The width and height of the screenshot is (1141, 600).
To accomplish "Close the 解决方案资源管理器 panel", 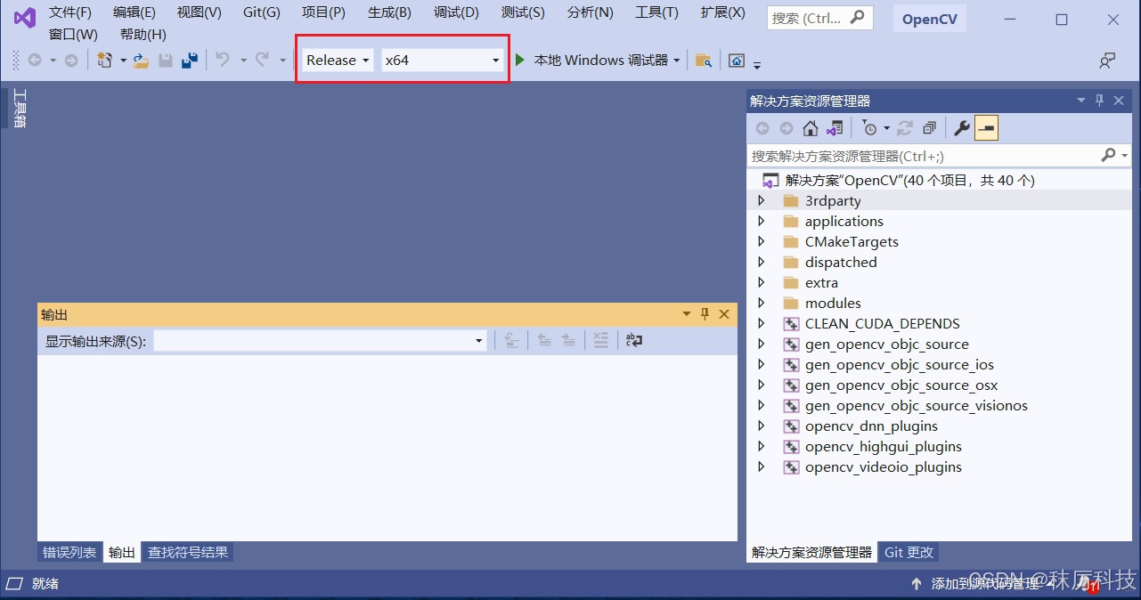I will (x=1119, y=101).
